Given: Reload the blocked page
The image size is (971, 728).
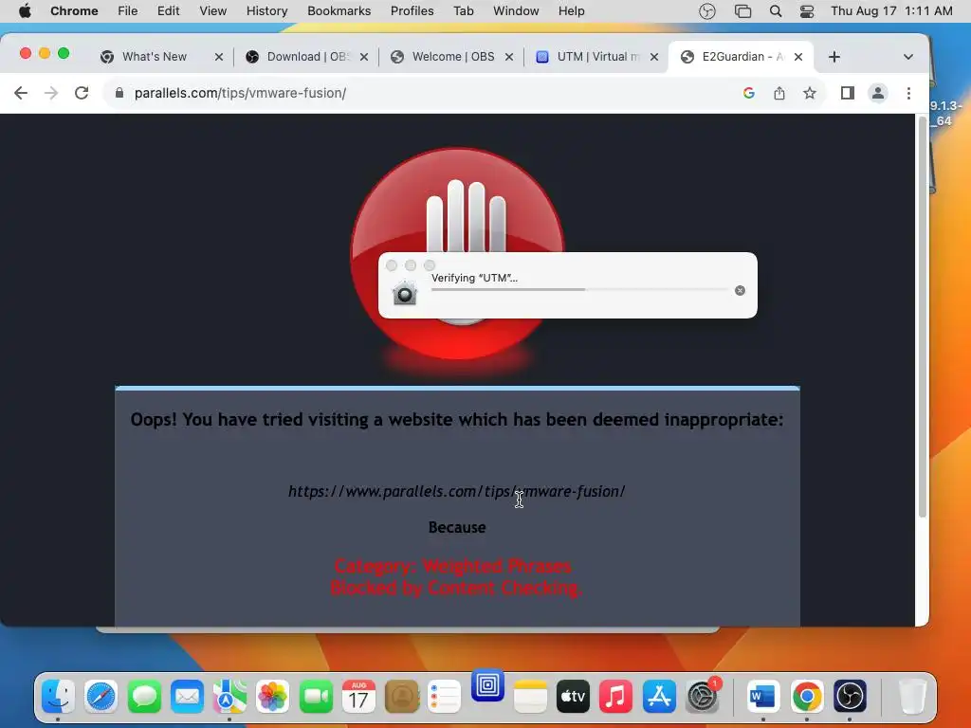Looking at the screenshot, I should tap(82, 93).
